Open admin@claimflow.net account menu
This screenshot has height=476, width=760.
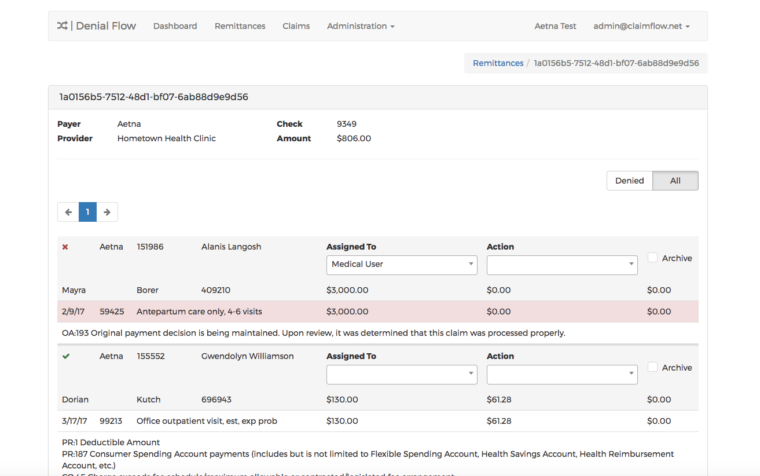click(x=641, y=26)
